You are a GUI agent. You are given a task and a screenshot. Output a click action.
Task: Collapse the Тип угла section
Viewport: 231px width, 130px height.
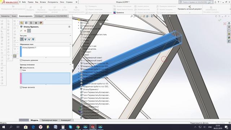70,35
